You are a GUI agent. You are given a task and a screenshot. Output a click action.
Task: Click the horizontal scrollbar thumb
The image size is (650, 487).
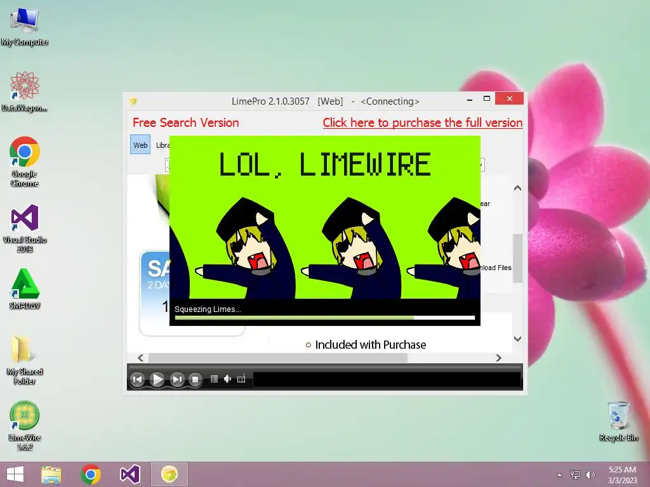[278, 358]
